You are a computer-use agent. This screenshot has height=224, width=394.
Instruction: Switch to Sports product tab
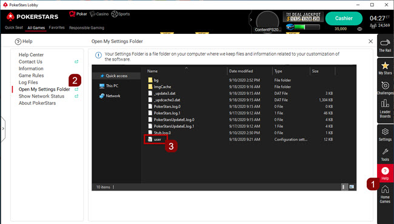(x=121, y=14)
